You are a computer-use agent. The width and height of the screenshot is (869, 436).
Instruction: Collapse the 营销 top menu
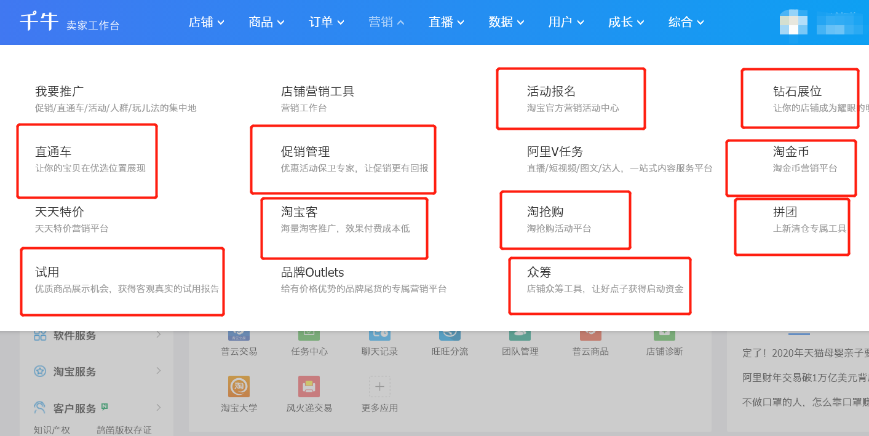[x=386, y=22]
